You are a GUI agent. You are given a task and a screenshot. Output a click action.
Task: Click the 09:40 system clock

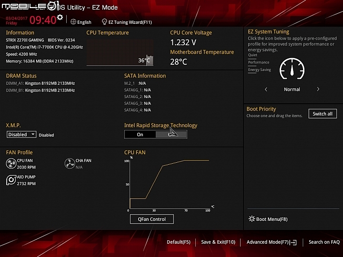pos(43,20)
